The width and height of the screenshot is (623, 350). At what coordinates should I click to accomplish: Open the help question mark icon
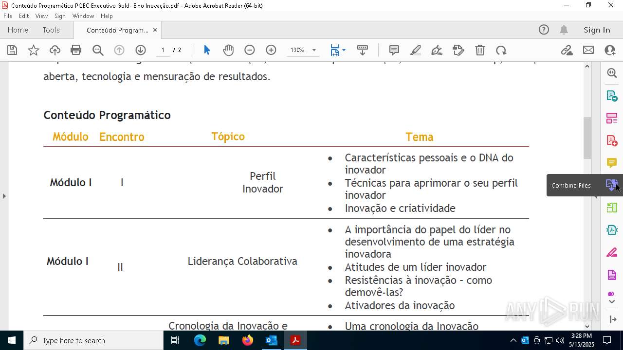pos(544,30)
